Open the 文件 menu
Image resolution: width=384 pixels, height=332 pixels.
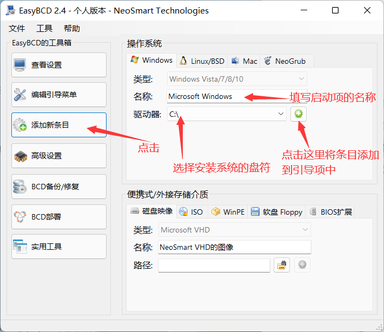coord(17,29)
